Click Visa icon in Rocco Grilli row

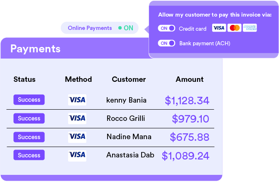(77, 118)
